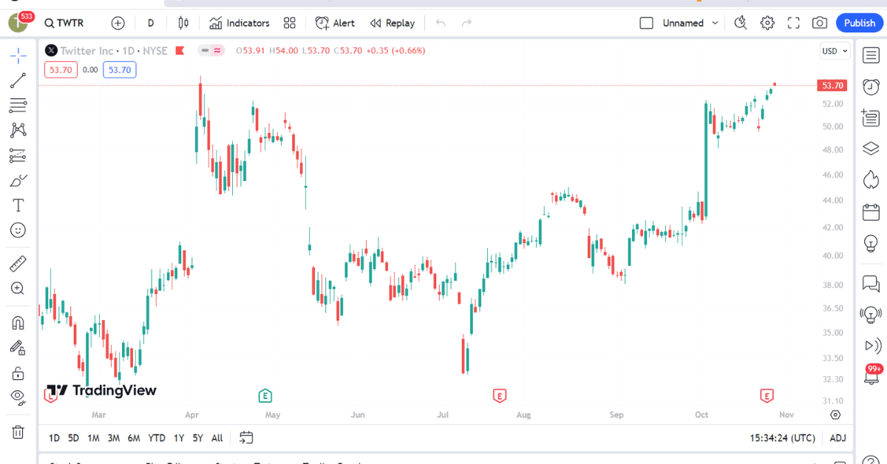
Task: Switch to the 1Y timeframe tab
Action: pyautogui.click(x=178, y=437)
